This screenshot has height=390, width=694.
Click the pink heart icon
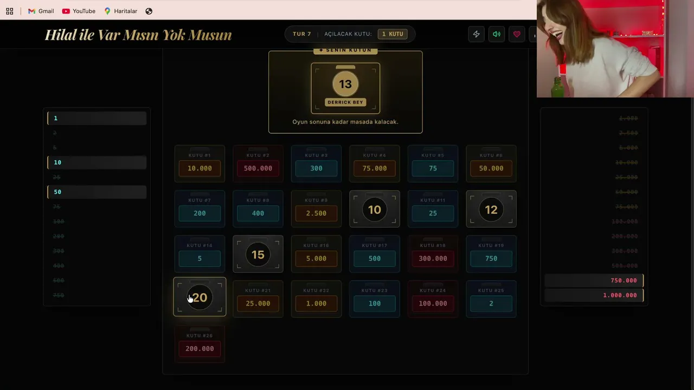517,34
